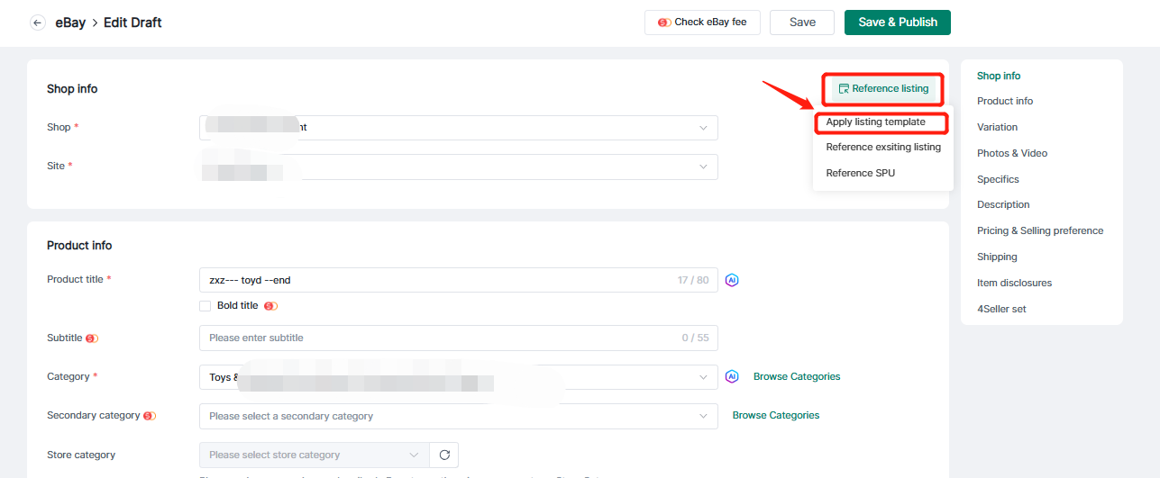Click the paid-feature icon next to Bold title
This screenshot has width=1160, height=478.
pos(270,306)
